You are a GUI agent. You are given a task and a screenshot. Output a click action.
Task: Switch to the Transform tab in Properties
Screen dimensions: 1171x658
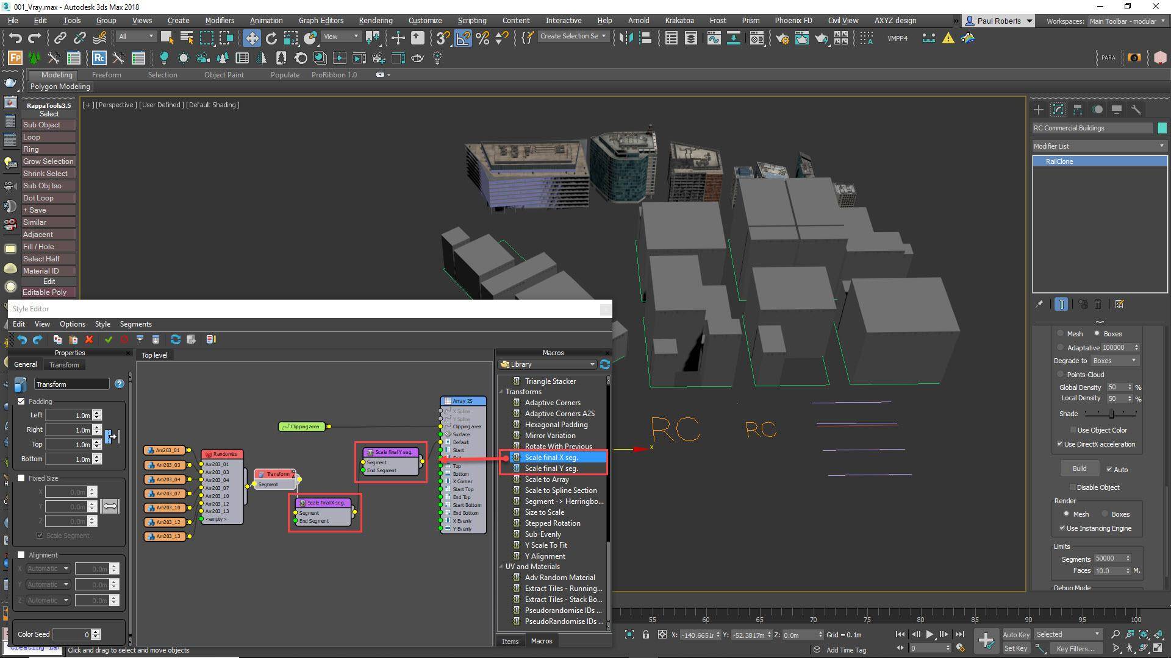coord(64,364)
